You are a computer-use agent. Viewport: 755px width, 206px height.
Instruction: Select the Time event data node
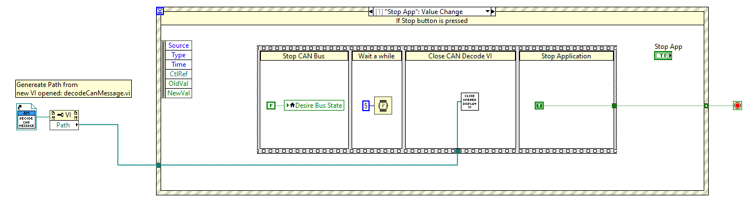[x=178, y=65]
